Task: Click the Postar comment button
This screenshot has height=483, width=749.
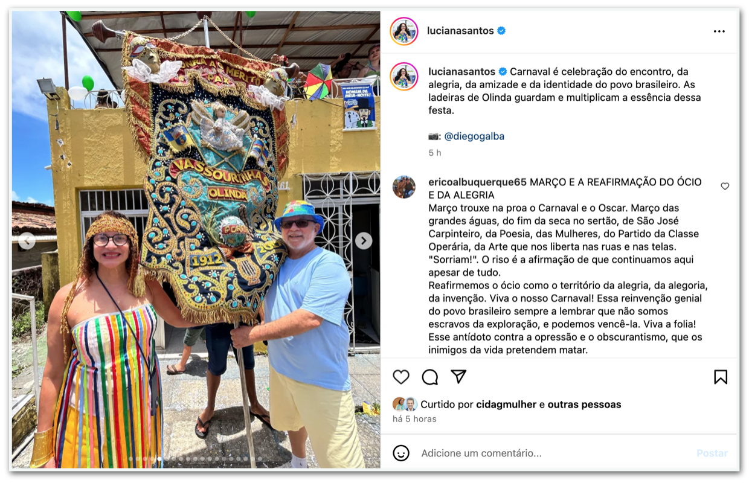Action: (x=712, y=453)
